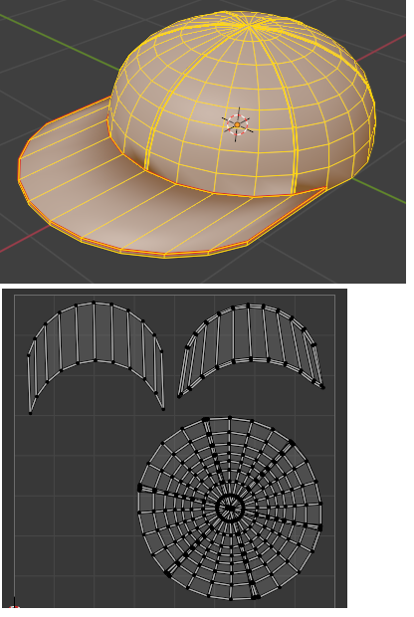This screenshot has height=617, width=414.
Task: Select the pole vertex atop the cap dome
Action: tap(250, 26)
